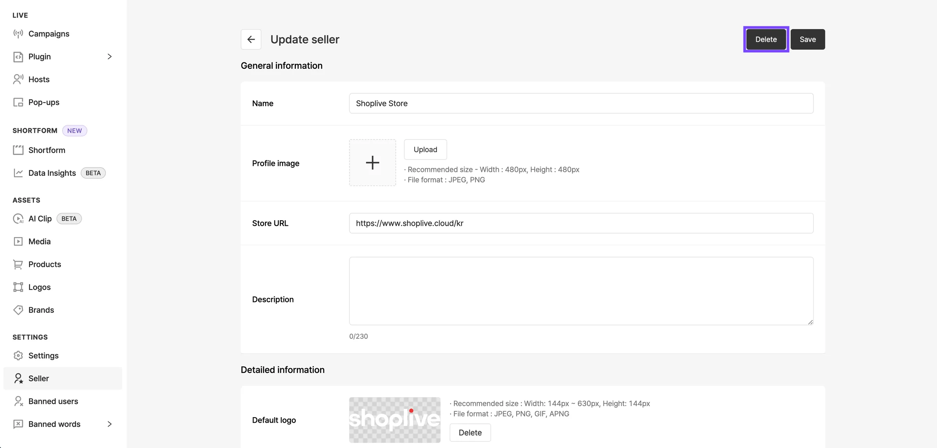Click the Pop-ups window icon
Image resolution: width=937 pixels, height=448 pixels.
coord(18,102)
